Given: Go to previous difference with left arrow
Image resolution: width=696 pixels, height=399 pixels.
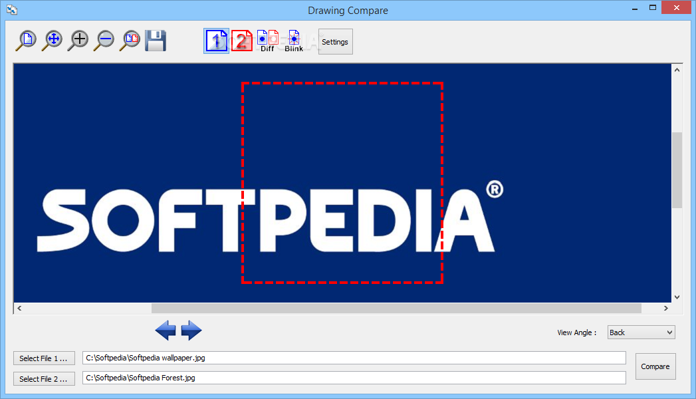Looking at the screenshot, I should [166, 331].
